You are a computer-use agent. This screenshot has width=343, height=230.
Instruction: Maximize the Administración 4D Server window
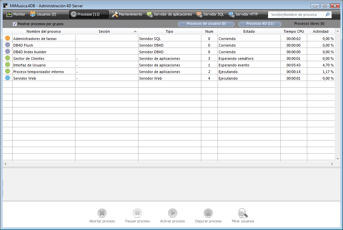pyautogui.click(x=325, y=6)
